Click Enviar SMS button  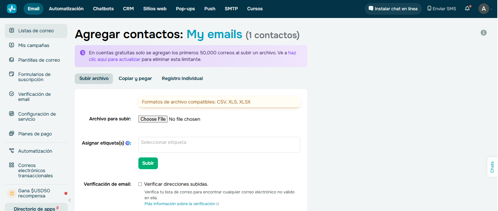coord(442,9)
